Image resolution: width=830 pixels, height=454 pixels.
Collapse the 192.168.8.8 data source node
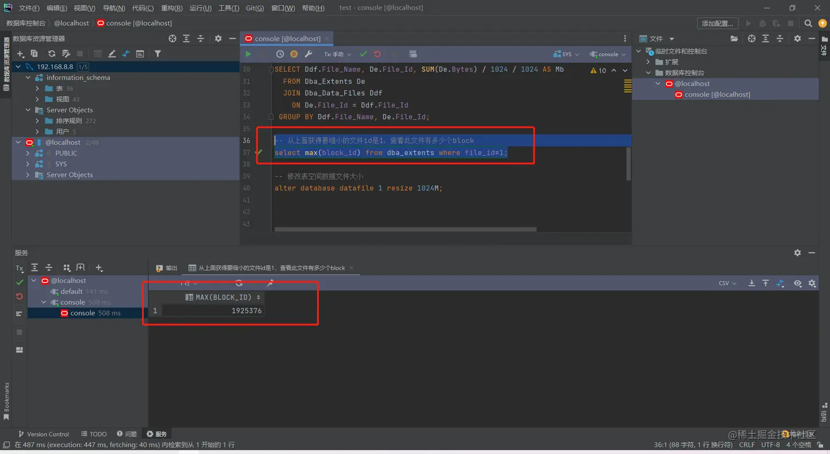(x=18, y=67)
